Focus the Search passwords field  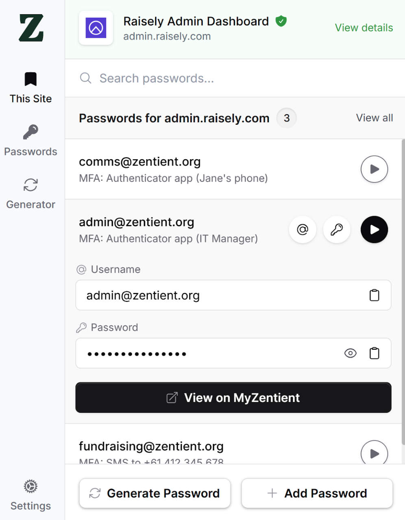pyautogui.click(x=235, y=78)
